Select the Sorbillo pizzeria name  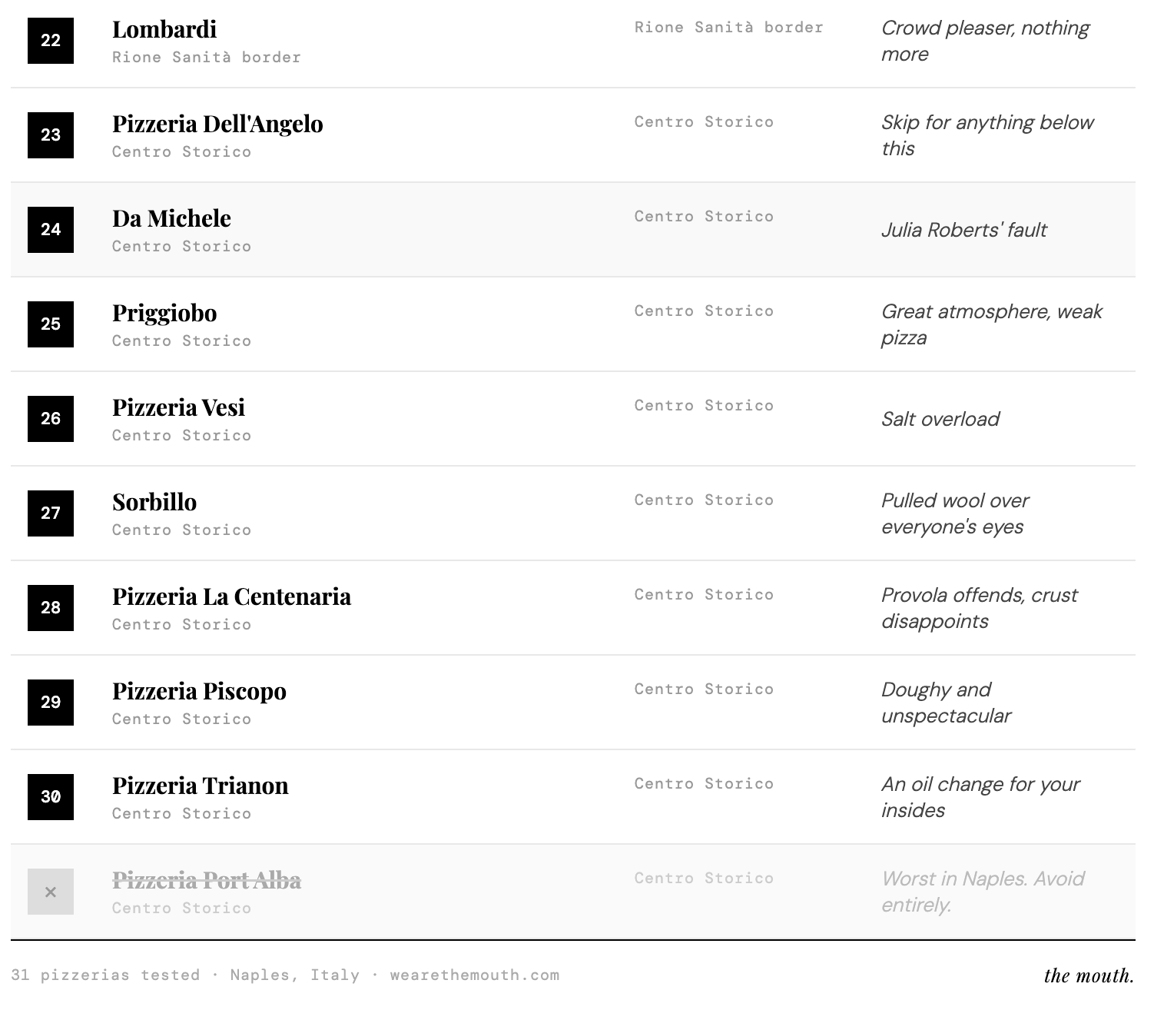tap(154, 503)
